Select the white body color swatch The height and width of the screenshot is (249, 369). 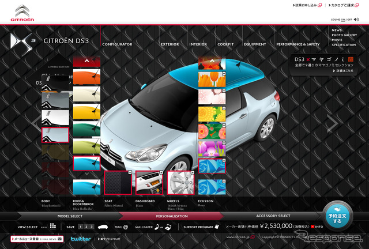coord(55,118)
